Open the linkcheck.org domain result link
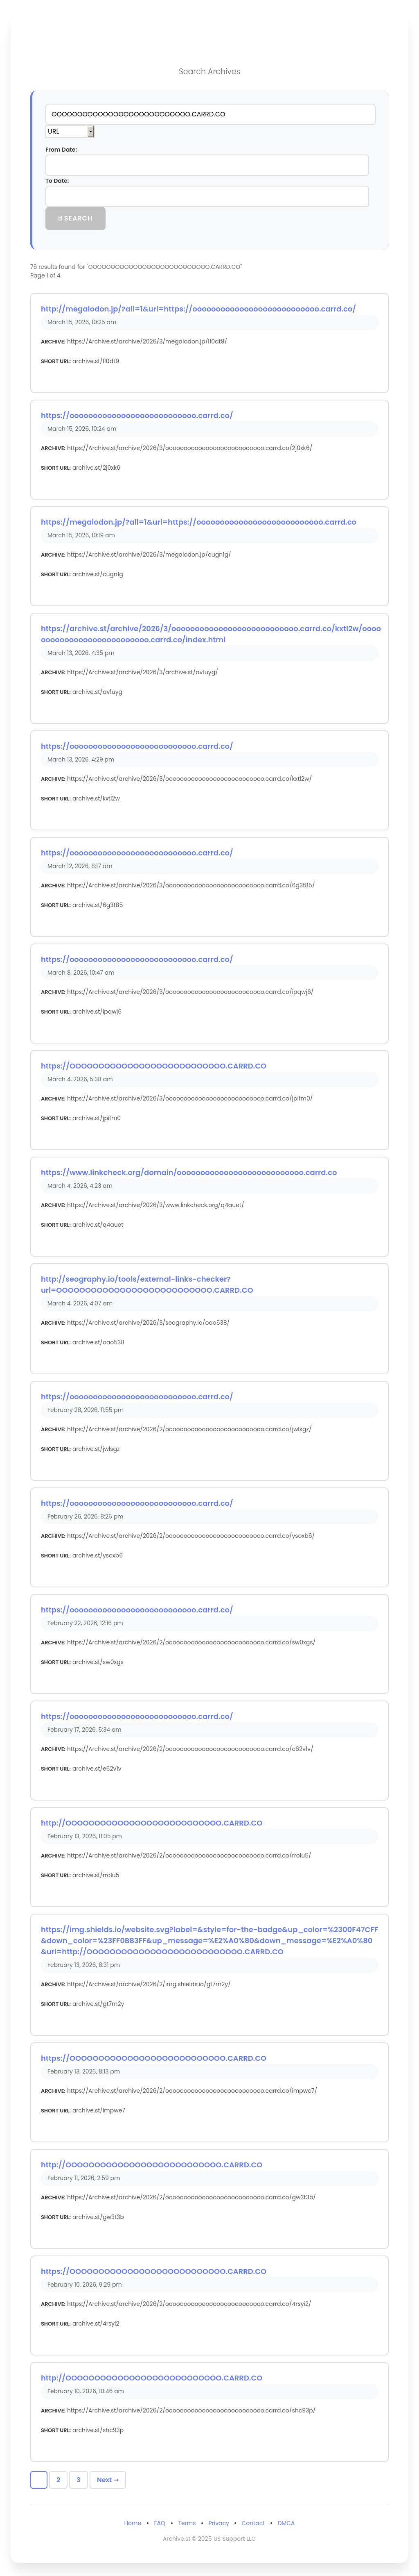 189,1172
